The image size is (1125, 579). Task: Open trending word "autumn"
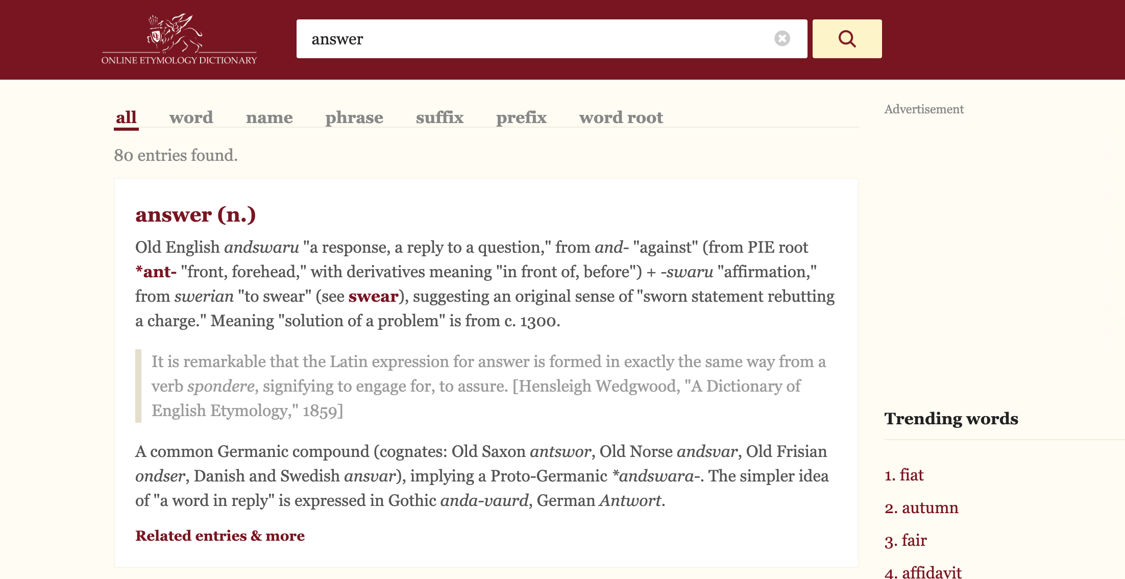(930, 508)
